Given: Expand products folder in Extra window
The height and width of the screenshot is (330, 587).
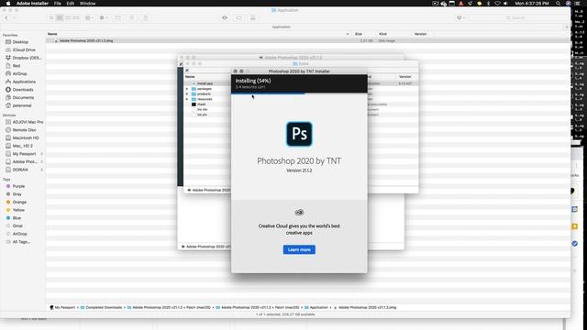Looking at the screenshot, I should pyautogui.click(x=187, y=93).
